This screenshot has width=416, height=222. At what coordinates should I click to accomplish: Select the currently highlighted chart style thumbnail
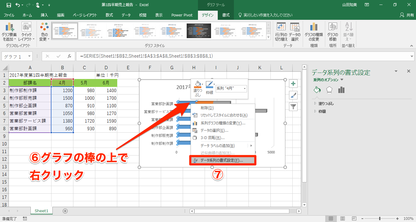point(65,31)
